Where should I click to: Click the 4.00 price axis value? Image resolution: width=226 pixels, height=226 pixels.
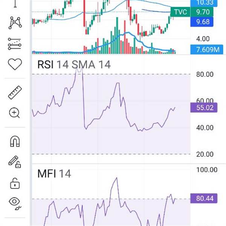point(203,39)
